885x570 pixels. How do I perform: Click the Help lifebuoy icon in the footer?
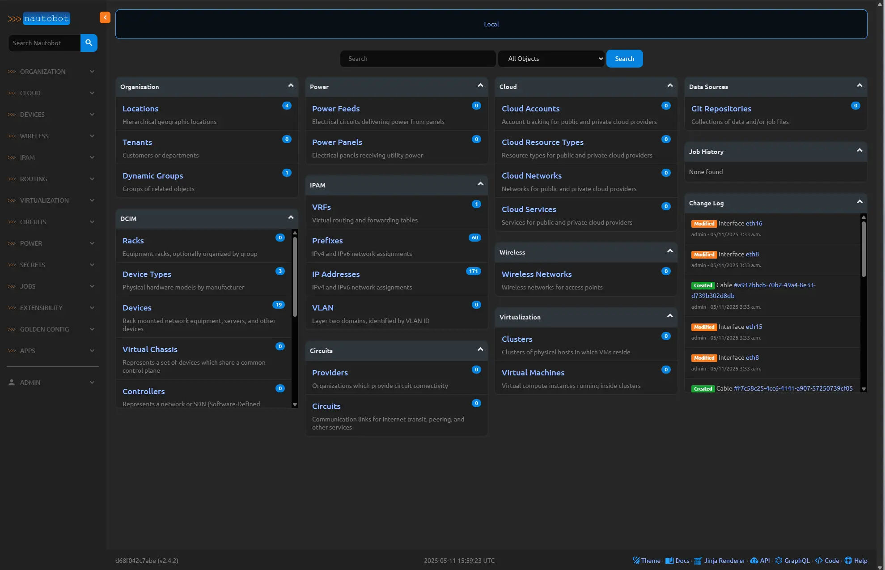coord(848,560)
